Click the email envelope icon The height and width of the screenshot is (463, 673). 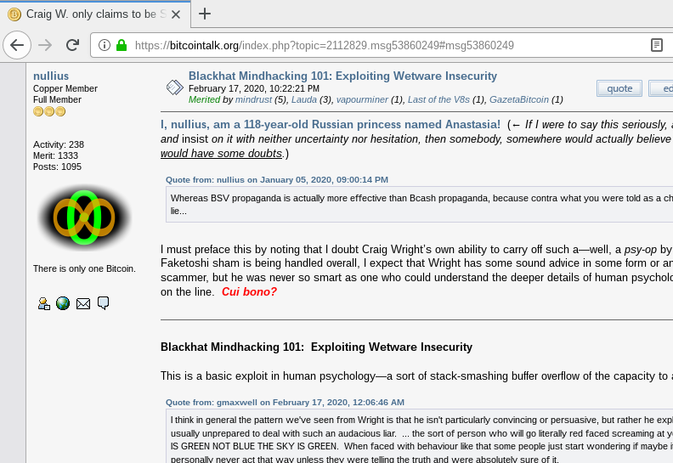pyautogui.click(x=82, y=304)
